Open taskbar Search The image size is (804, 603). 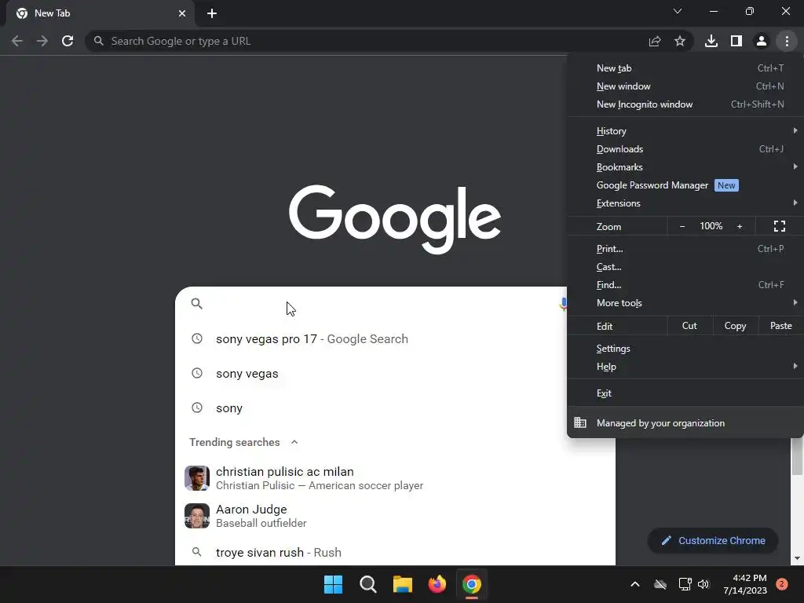point(368,584)
